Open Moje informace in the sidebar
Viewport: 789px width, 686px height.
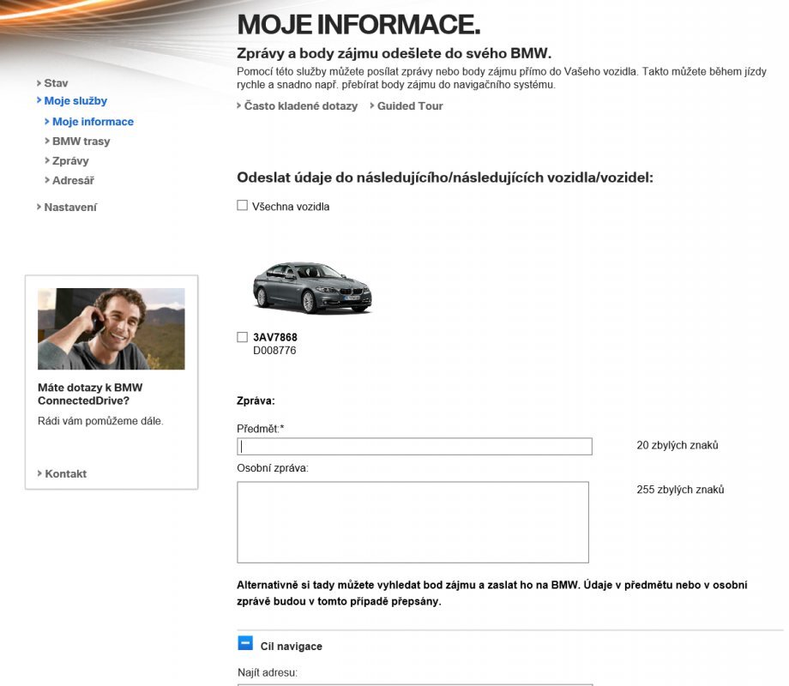click(92, 121)
